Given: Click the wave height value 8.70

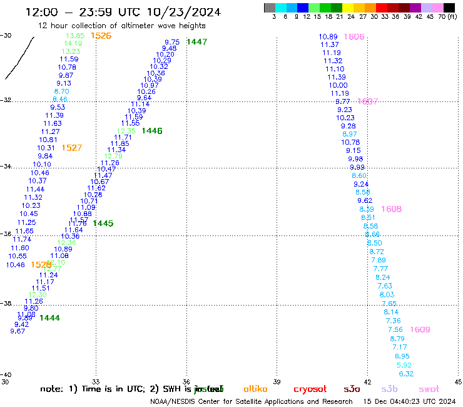Looking at the screenshot, I should (62, 91).
